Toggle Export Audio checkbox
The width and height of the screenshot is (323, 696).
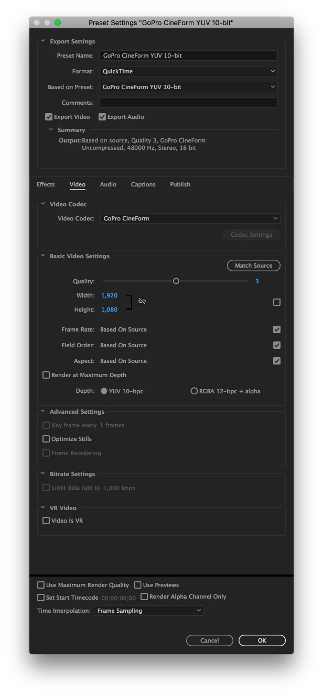point(102,117)
